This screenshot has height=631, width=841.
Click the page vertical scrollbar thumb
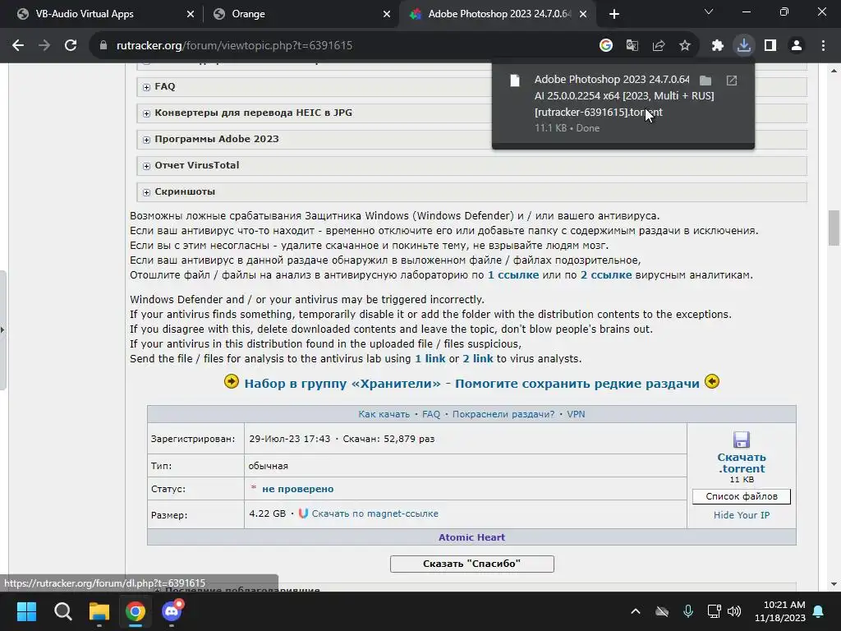(834, 228)
